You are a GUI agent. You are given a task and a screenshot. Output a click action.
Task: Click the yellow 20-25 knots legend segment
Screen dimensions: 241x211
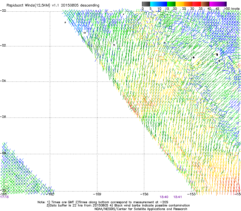pyautogui.click(x=180, y=4)
